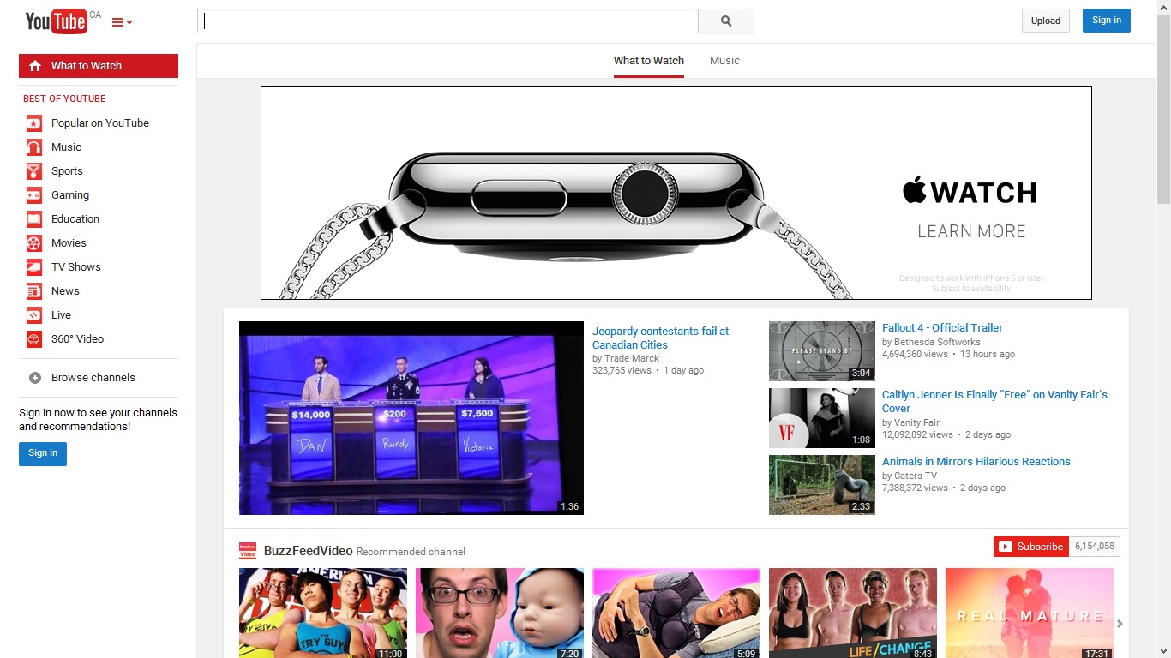The width and height of the screenshot is (1171, 658).
Task: Click the TV Shows icon
Action: [x=33, y=267]
